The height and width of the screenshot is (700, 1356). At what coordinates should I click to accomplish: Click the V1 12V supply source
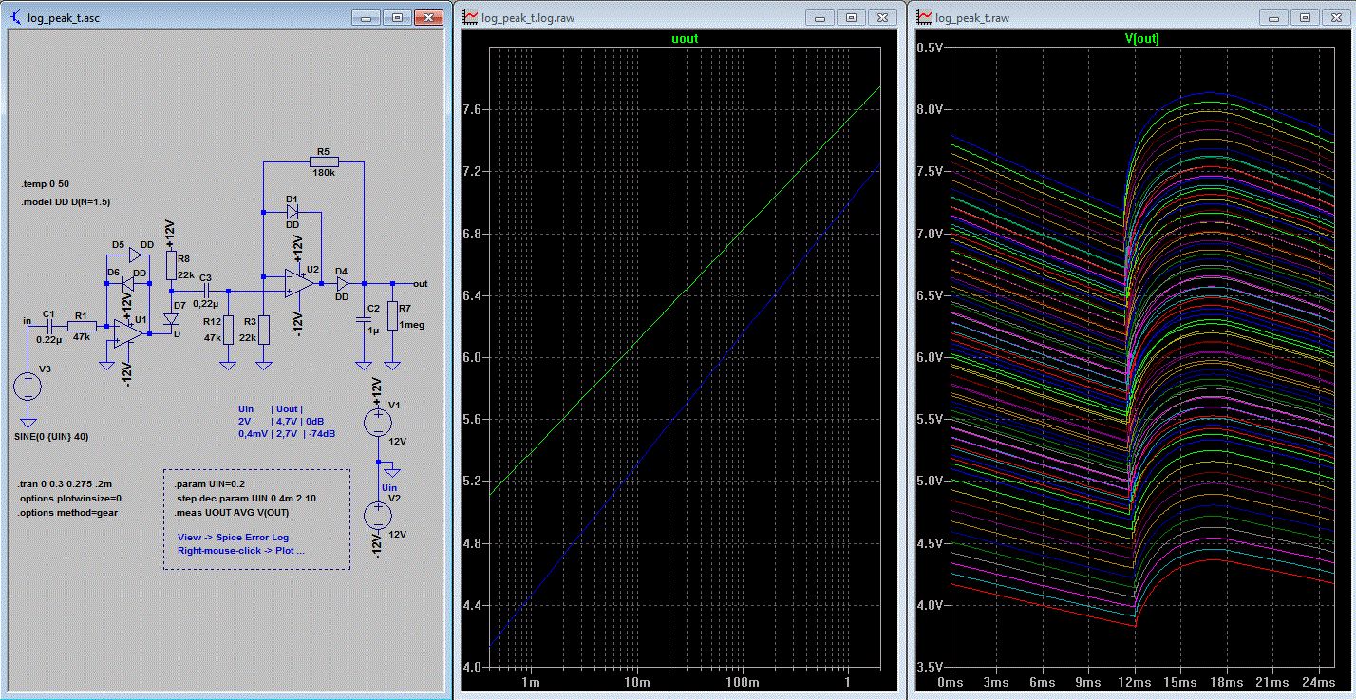pos(377,423)
